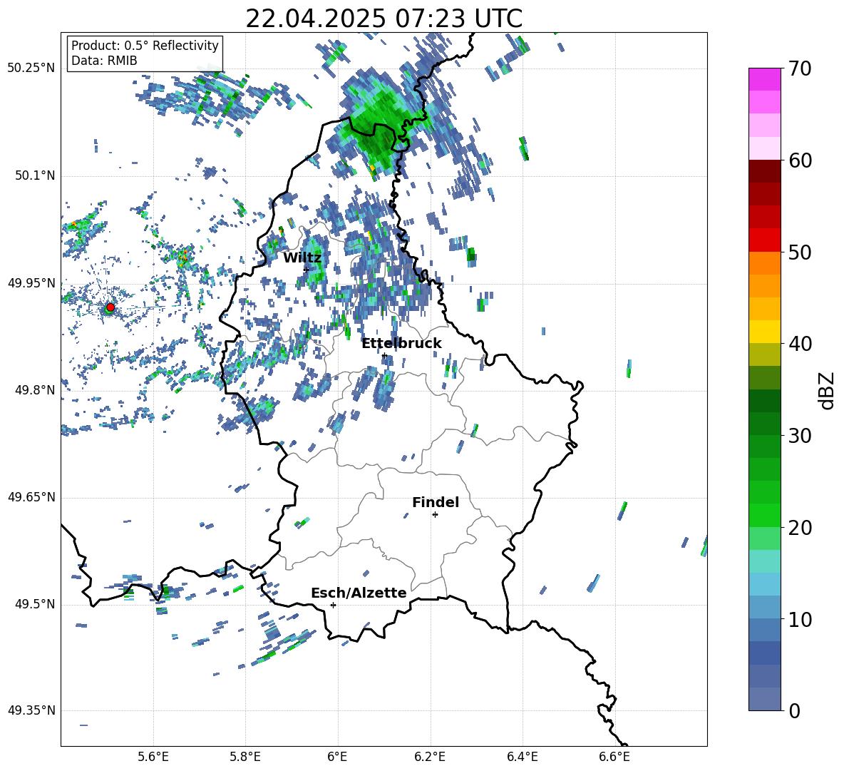The height and width of the screenshot is (771, 844).
Task: Click the 5.6°E longitude label
Action: (x=153, y=757)
